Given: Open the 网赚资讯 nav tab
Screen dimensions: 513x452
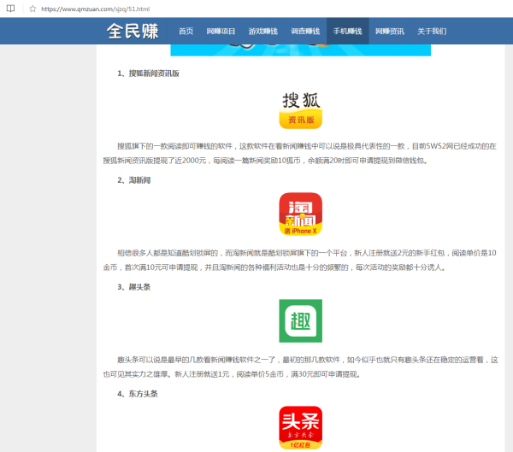Looking at the screenshot, I should tap(390, 31).
